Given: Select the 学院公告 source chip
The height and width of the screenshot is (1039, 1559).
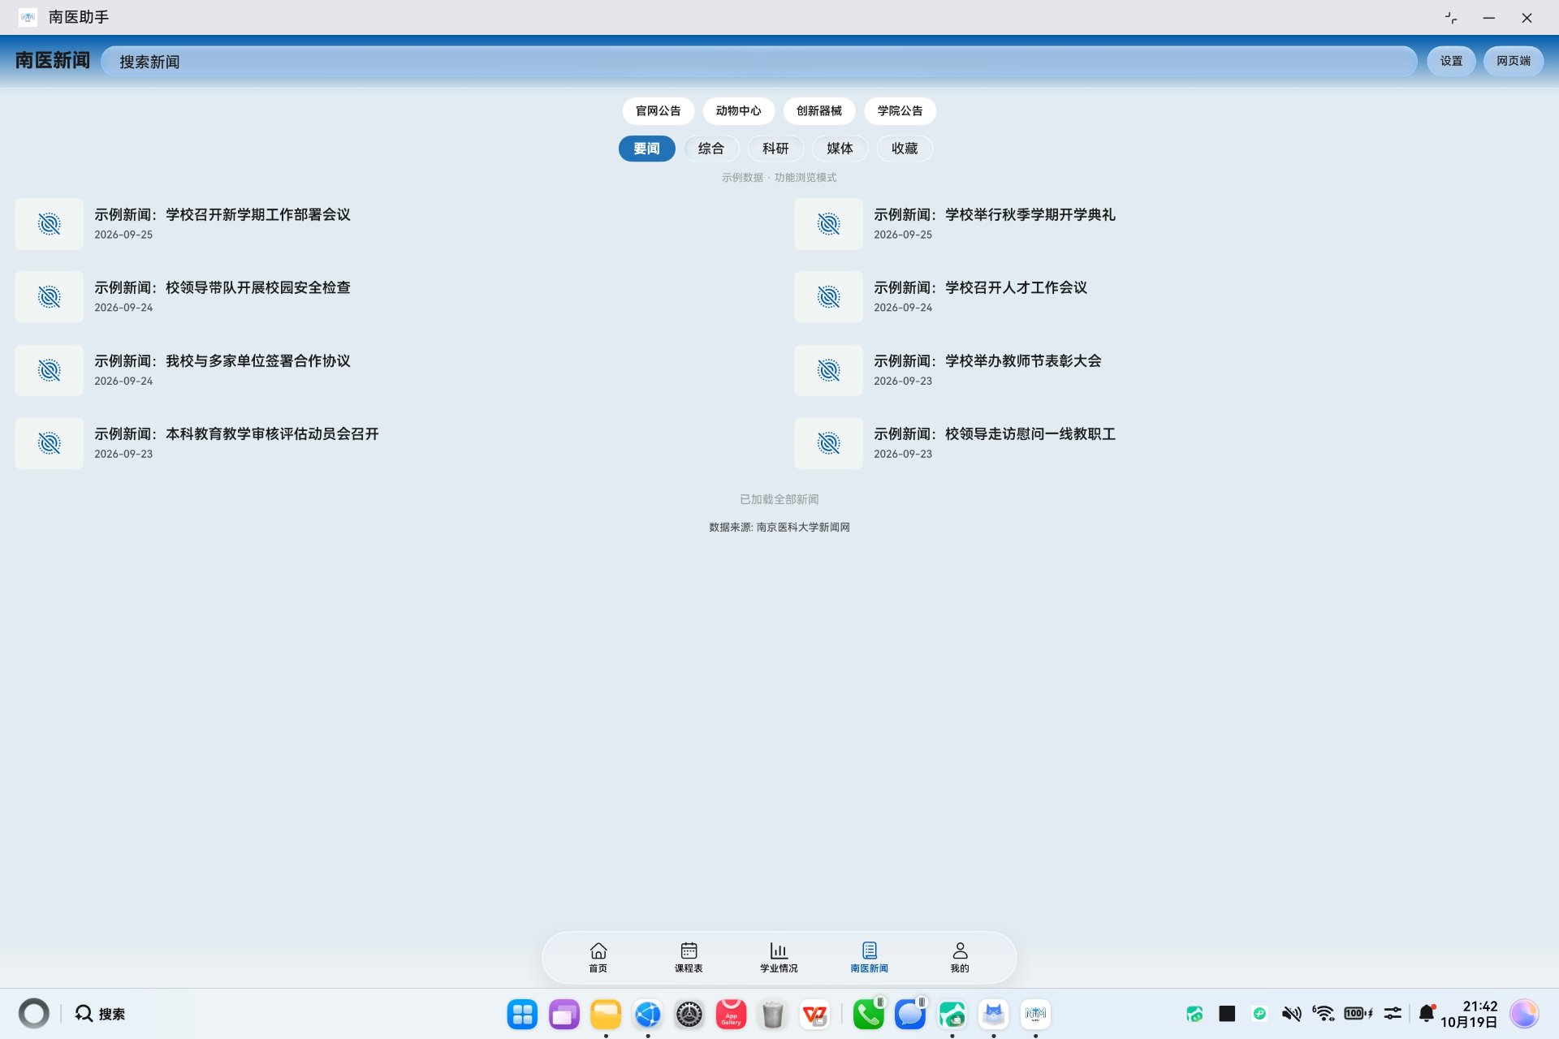Looking at the screenshot, I should click(900, 111).
